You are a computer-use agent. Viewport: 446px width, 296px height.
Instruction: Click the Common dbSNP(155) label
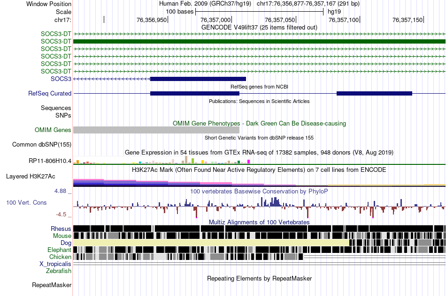click(x=42, y=144)
